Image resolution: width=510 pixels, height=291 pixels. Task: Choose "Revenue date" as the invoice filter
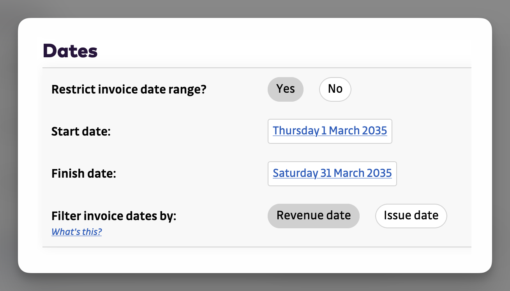click(x=314, y=216)
